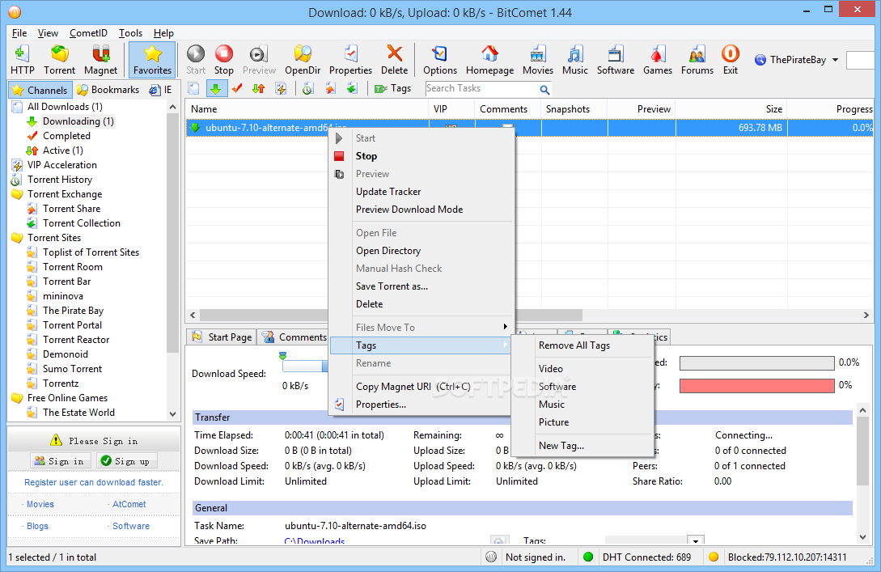Image resolution: width=881 pixels, height=572 pixels.
Task: Click the Magnet toolbar icon
Action: [x=100, y=60]
